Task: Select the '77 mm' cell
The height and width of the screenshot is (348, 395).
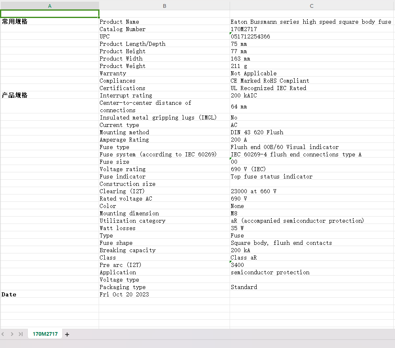Action: coord(312,51)
